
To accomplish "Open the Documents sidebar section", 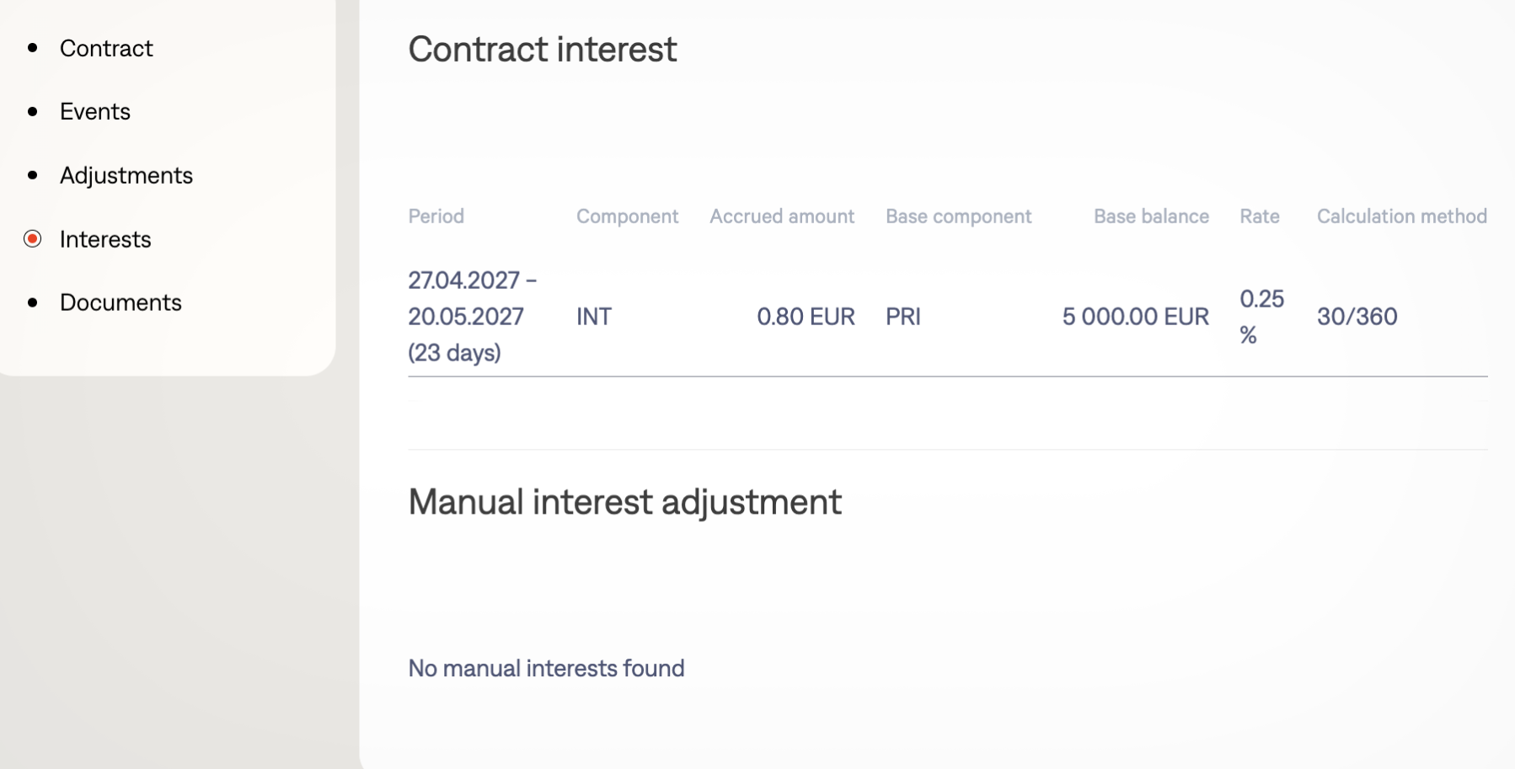I will pos(120,302).
